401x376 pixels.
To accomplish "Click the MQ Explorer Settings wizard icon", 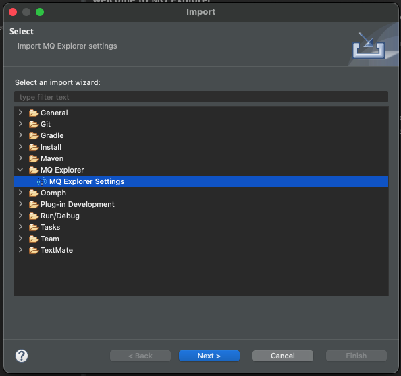I will pyautogui.click(x=42, y=181).
